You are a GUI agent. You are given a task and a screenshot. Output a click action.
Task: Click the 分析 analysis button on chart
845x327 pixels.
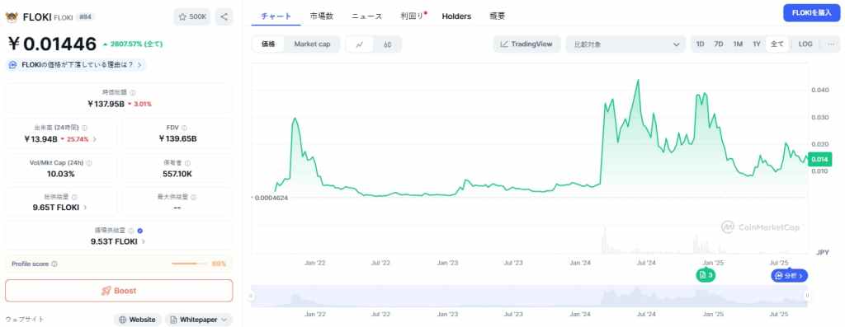[x=789, y=275]
